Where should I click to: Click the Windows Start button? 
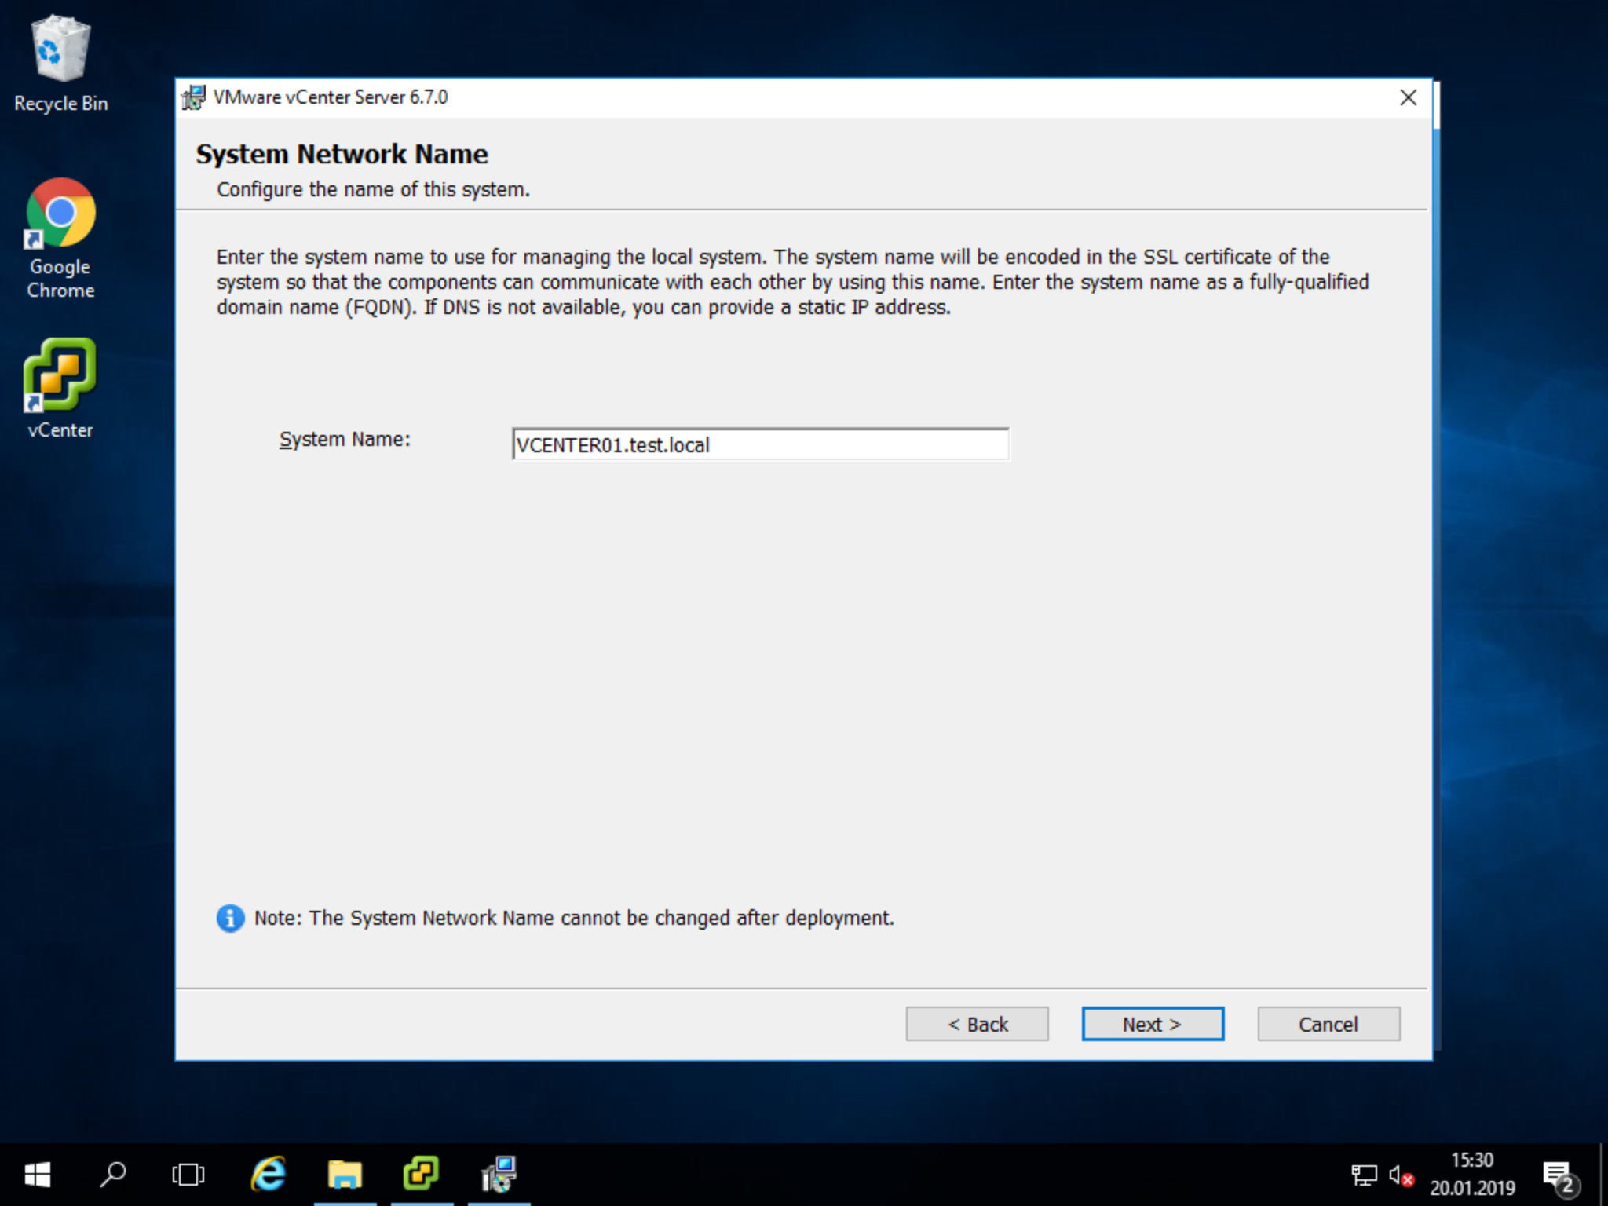[37, 1175]
